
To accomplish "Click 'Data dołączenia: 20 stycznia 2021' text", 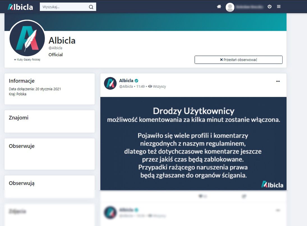I will [x=35, y=89].
